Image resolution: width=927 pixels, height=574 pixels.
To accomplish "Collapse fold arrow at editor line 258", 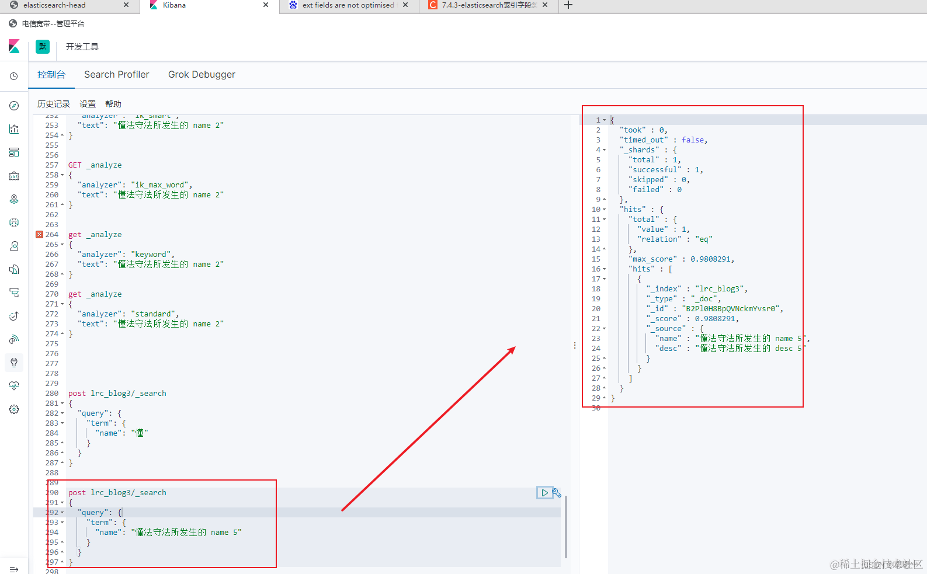I will tap(63, 175).
